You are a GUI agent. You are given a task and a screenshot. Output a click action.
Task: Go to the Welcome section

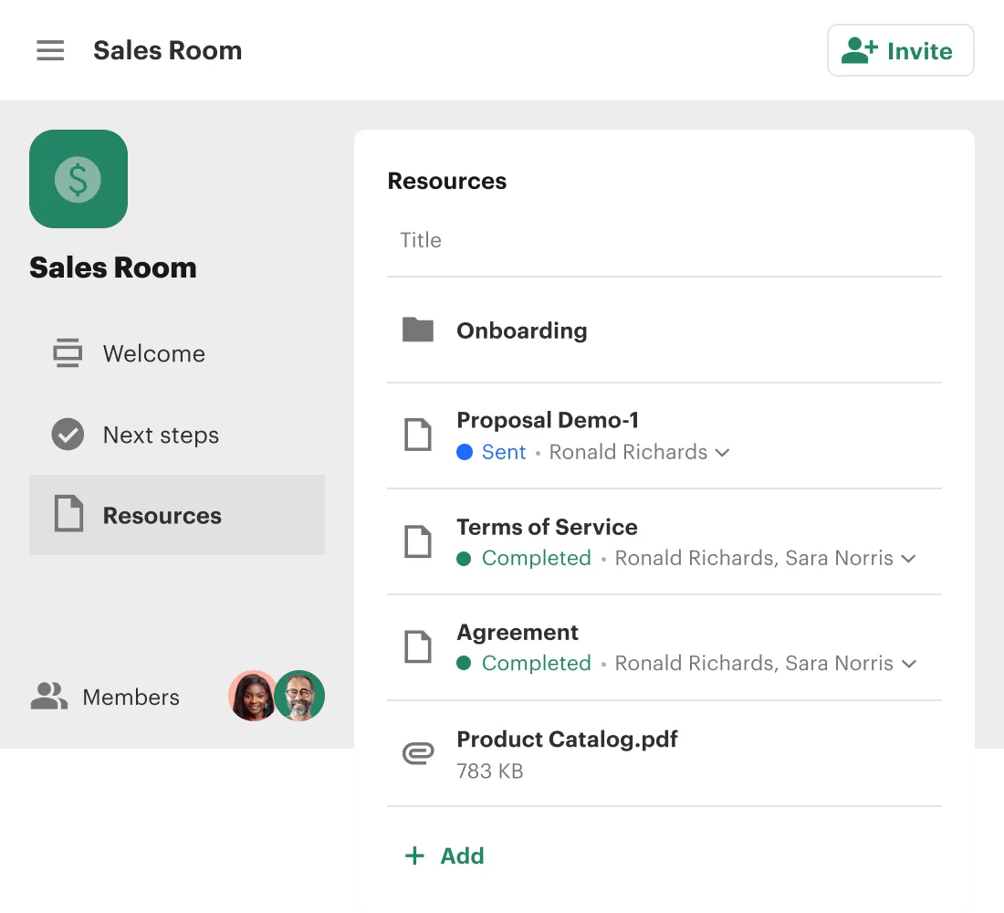point(153,353)
